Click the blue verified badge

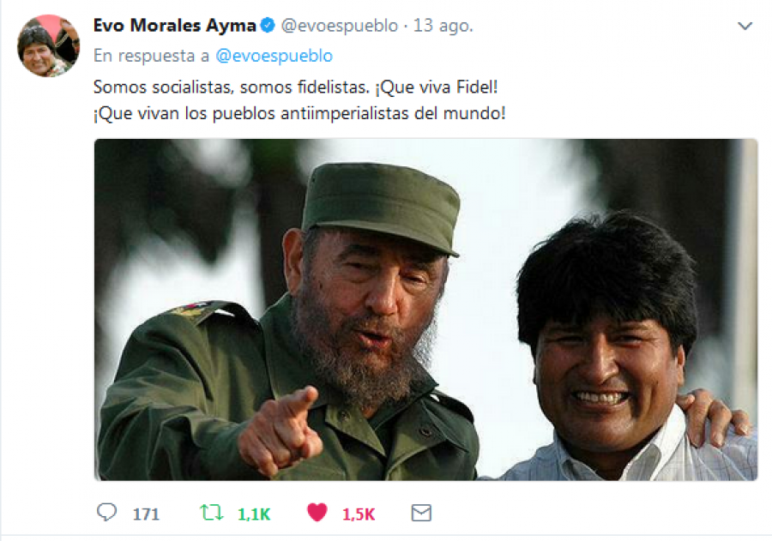pyautogui.click(x=268, y=25)
